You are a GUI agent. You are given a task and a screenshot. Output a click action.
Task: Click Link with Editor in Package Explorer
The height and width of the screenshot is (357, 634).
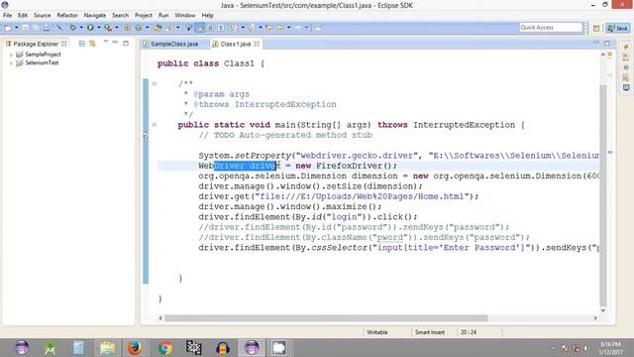92,44
